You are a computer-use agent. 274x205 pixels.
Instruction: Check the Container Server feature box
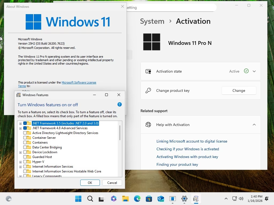[x=25, y=138]
